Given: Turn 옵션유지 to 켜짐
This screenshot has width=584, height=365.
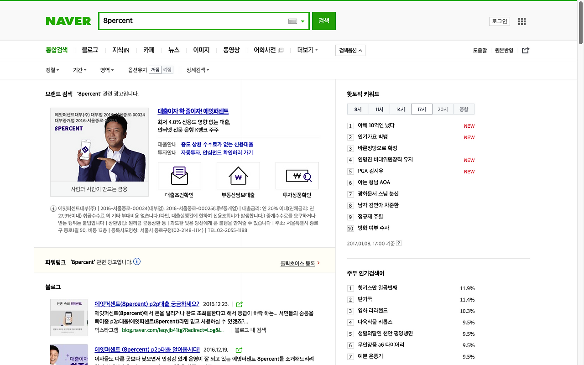Looking at the screenshot, I should 168,70.
